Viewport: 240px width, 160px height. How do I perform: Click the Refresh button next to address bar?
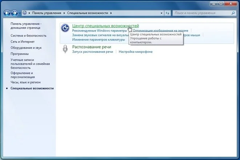pyautogui.click(x=167, y=13)
